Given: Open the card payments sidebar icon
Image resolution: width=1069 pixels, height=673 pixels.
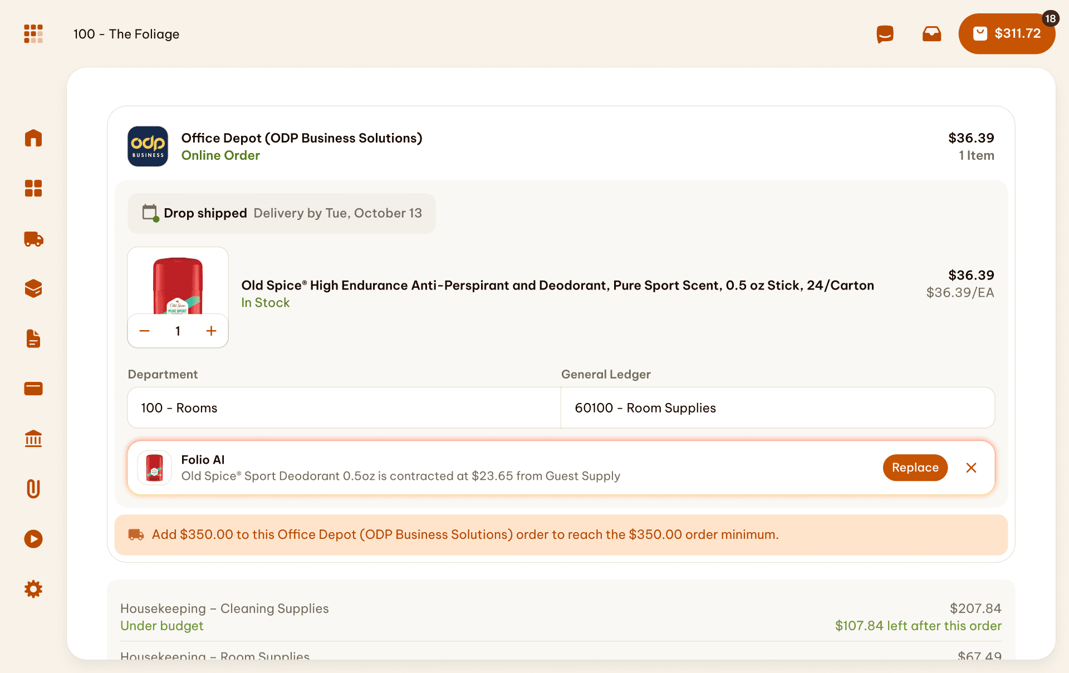Looking at the screenshot, I should (33, 389).
